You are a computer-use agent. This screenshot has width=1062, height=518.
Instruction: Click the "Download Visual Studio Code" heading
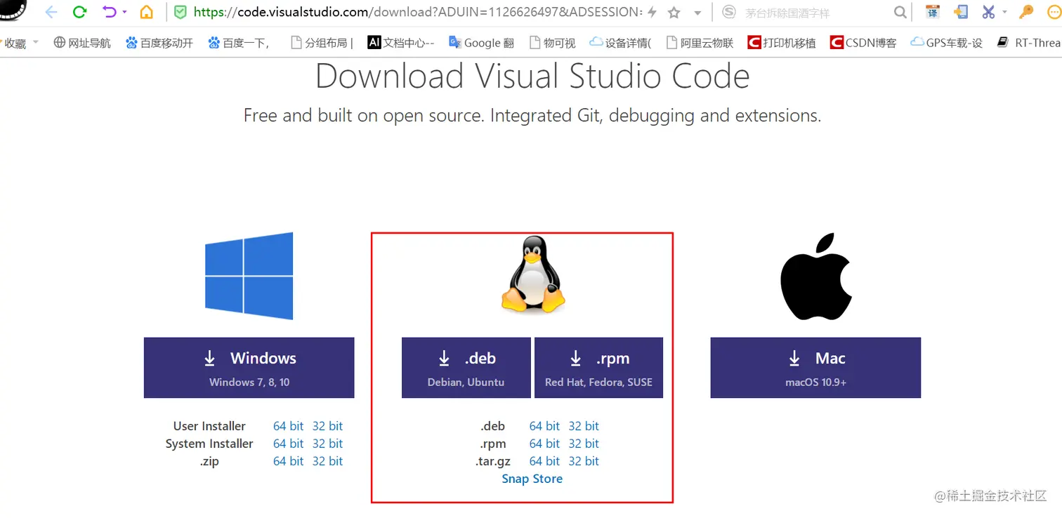point(532,76)
